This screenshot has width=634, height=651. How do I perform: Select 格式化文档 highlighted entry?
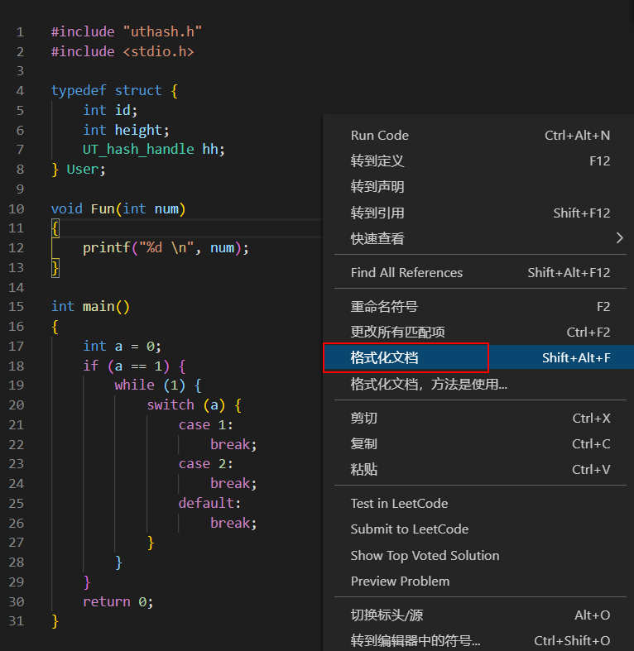coord(480,357)
